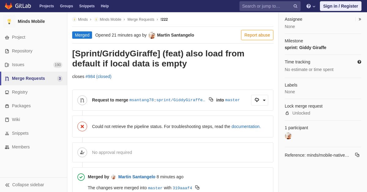Screen dimensions: 367x192
Task: Copy the source branch name icon
Action: click(211, 99)
